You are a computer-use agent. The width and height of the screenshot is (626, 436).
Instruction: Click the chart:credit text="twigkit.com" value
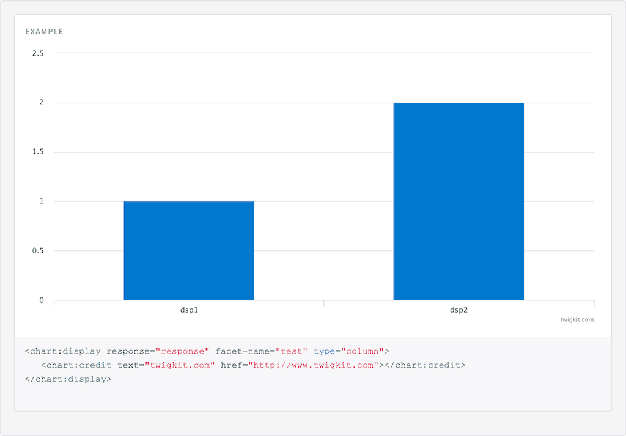tap(180, 365)
